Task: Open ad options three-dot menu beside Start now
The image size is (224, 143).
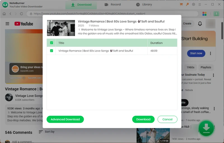Action: pyautogui.click(x=211, y=53)
